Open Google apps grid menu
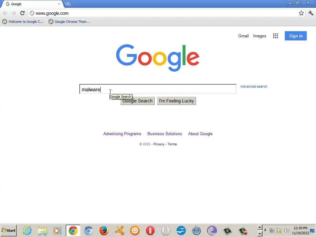The width and height of the screenshot is (316, 237). [x=276, y=36]
